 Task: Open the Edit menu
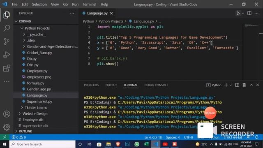(25, 5)
